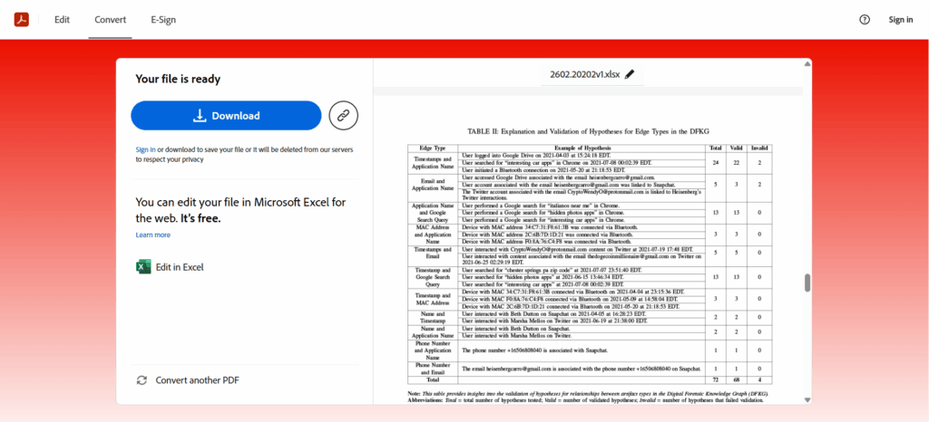Select the Convert tab
This screenshot has height=422, width=929.
point(110,20)
